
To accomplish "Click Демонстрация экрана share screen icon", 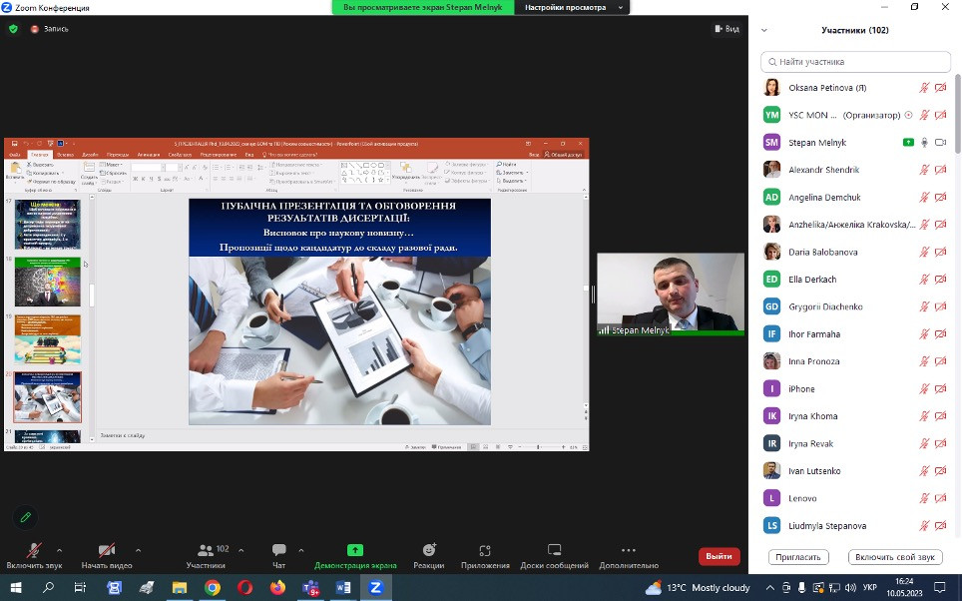I will [355, 550].
